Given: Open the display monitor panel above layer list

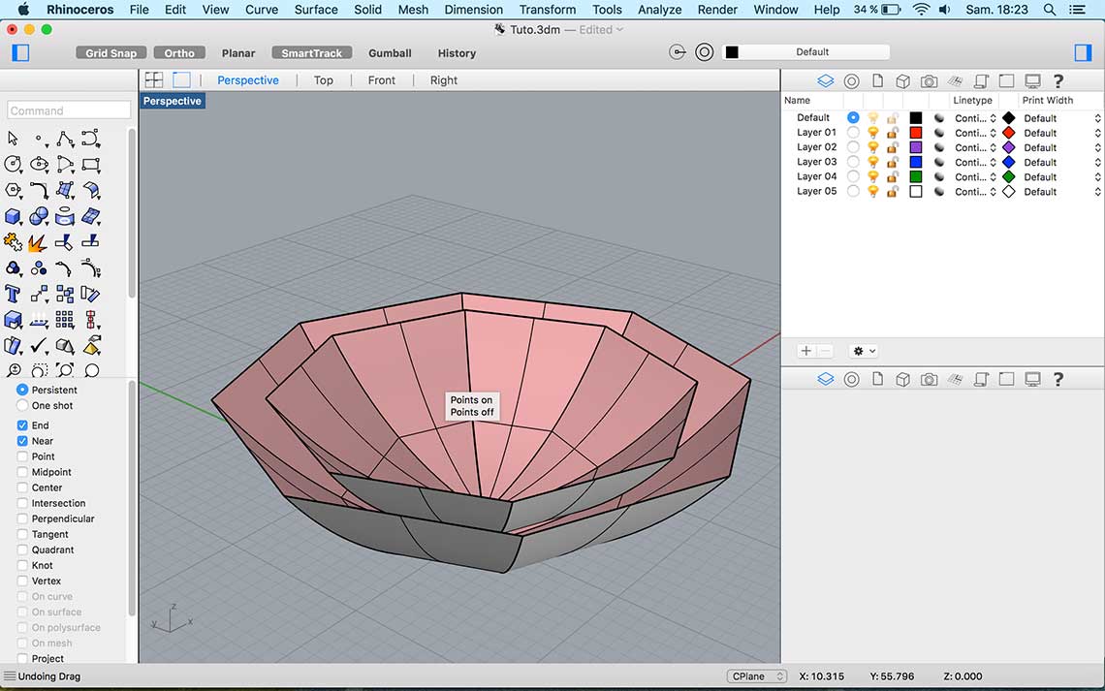Looking at the screenshot, I should click(x=1032, y=81).
